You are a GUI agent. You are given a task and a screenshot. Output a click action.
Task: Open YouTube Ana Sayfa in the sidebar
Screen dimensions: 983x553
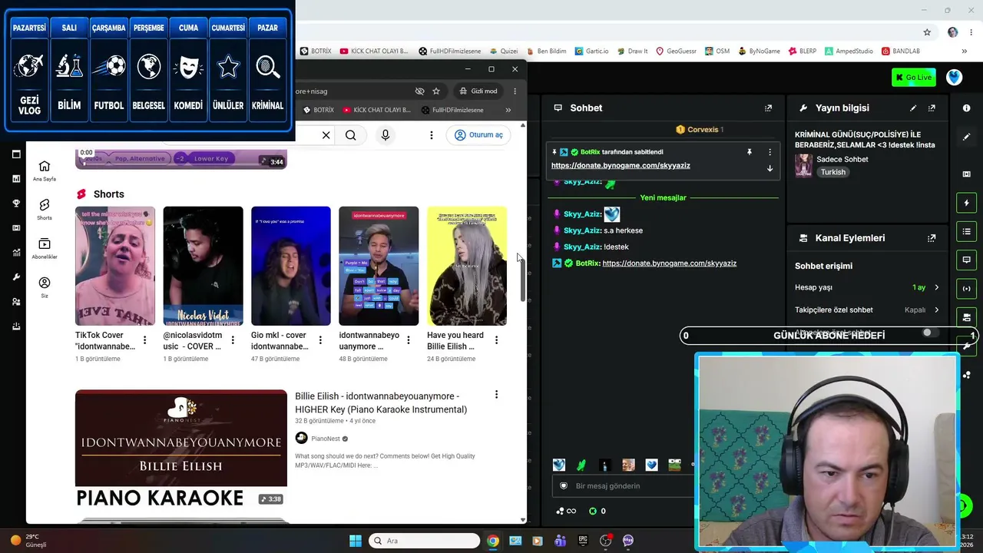coord(45,171)
